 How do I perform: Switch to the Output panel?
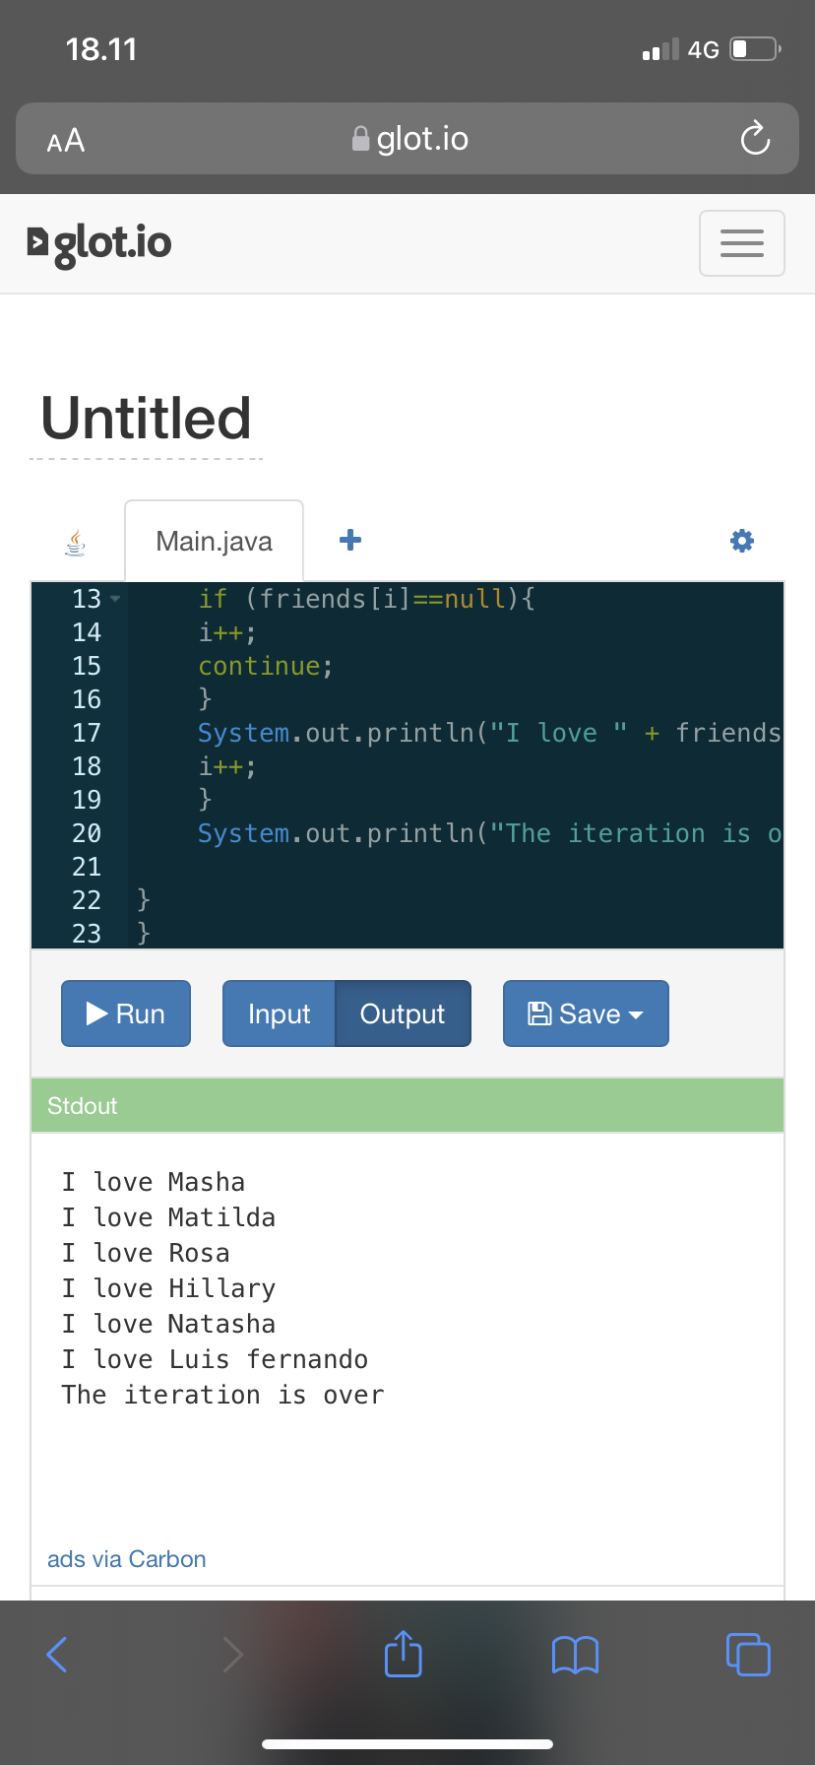click(403, 1013)
